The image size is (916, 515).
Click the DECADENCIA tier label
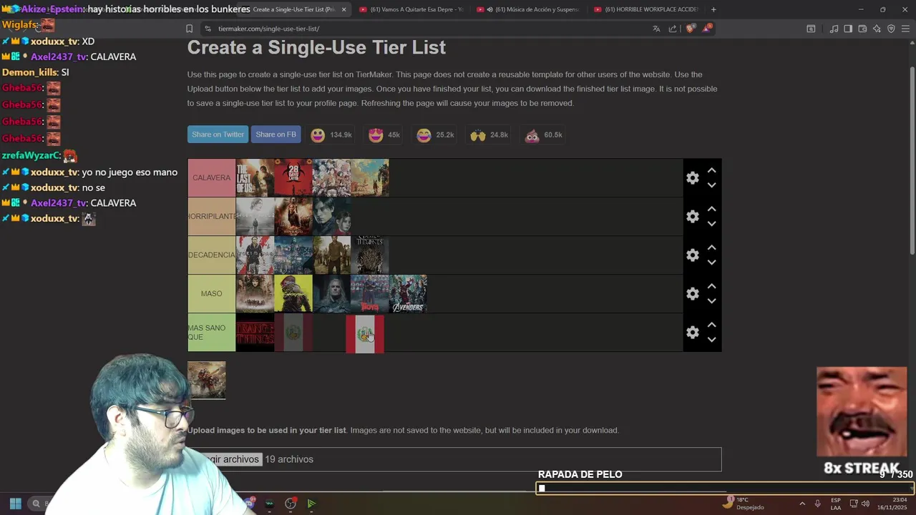[212, 255]
